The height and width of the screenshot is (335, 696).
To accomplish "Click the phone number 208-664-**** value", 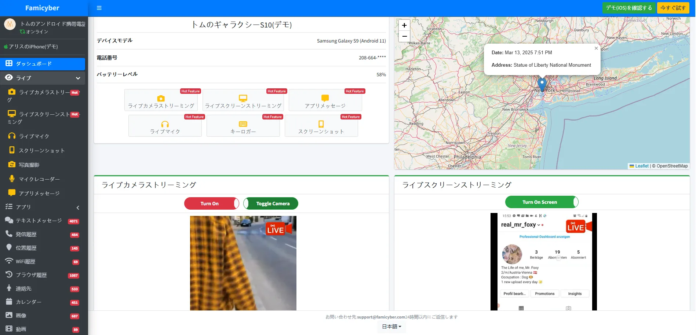I will point(372,58).
